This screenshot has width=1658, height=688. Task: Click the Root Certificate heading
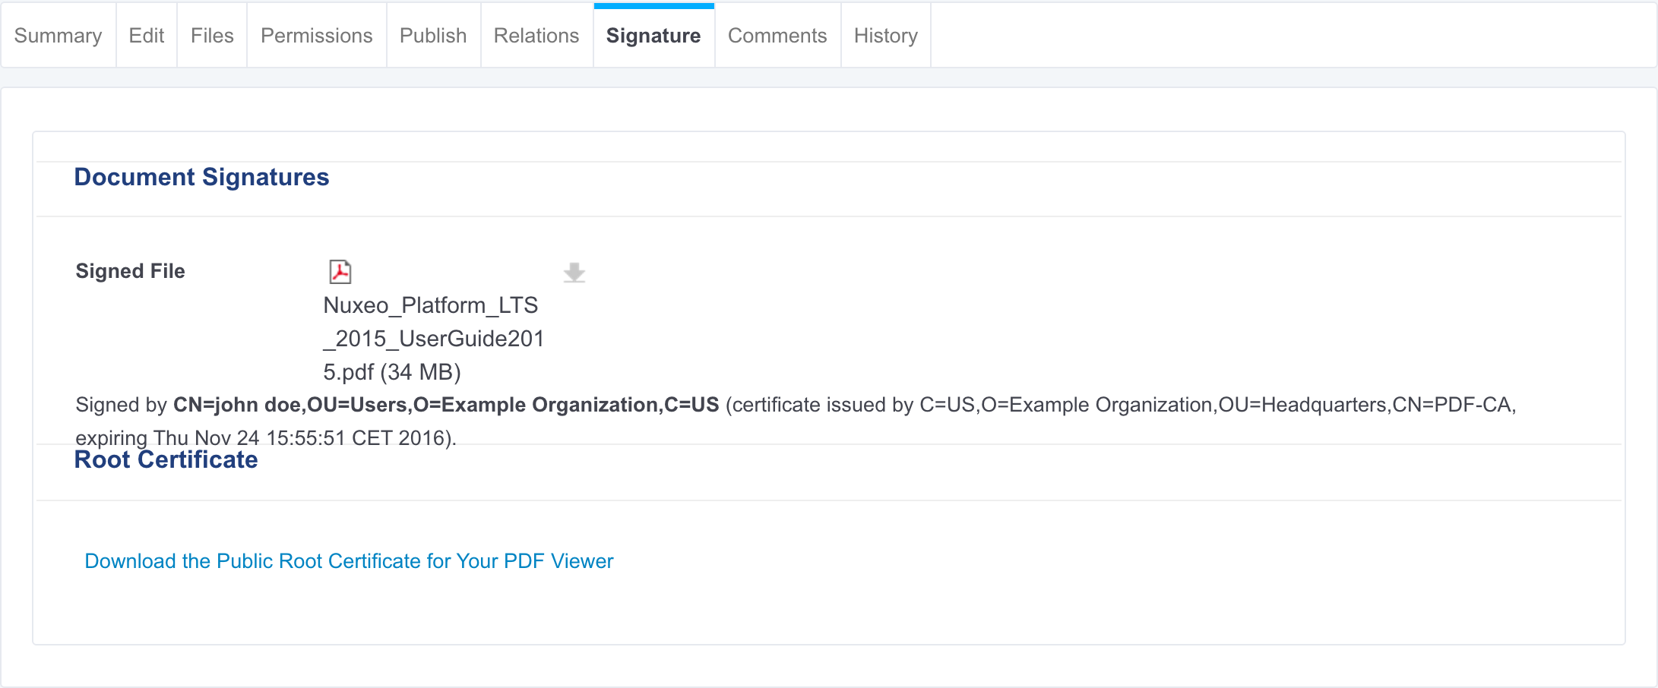point(166,459)
